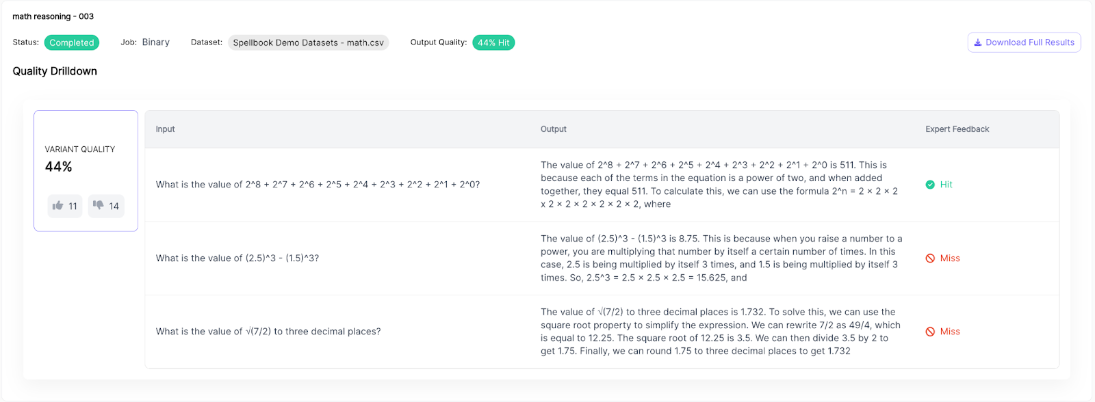
Task: Click the Binary job label
Action: [156, 42]
